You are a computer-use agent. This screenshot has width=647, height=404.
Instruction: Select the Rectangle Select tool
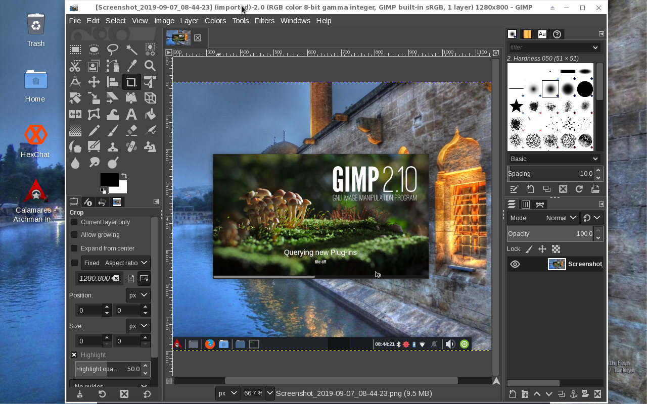pyautogui.click(x=75, y=49)
